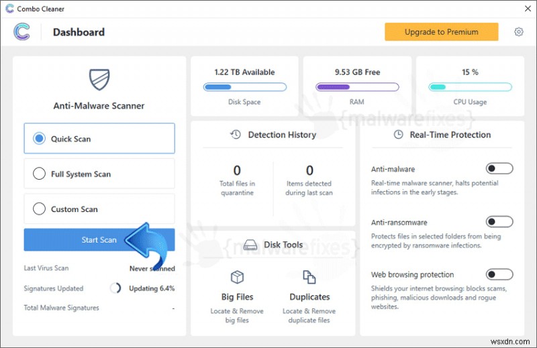This screenshot has height=348, width=537.
Task: Click the Detection History heading
Action: (282, 135)
